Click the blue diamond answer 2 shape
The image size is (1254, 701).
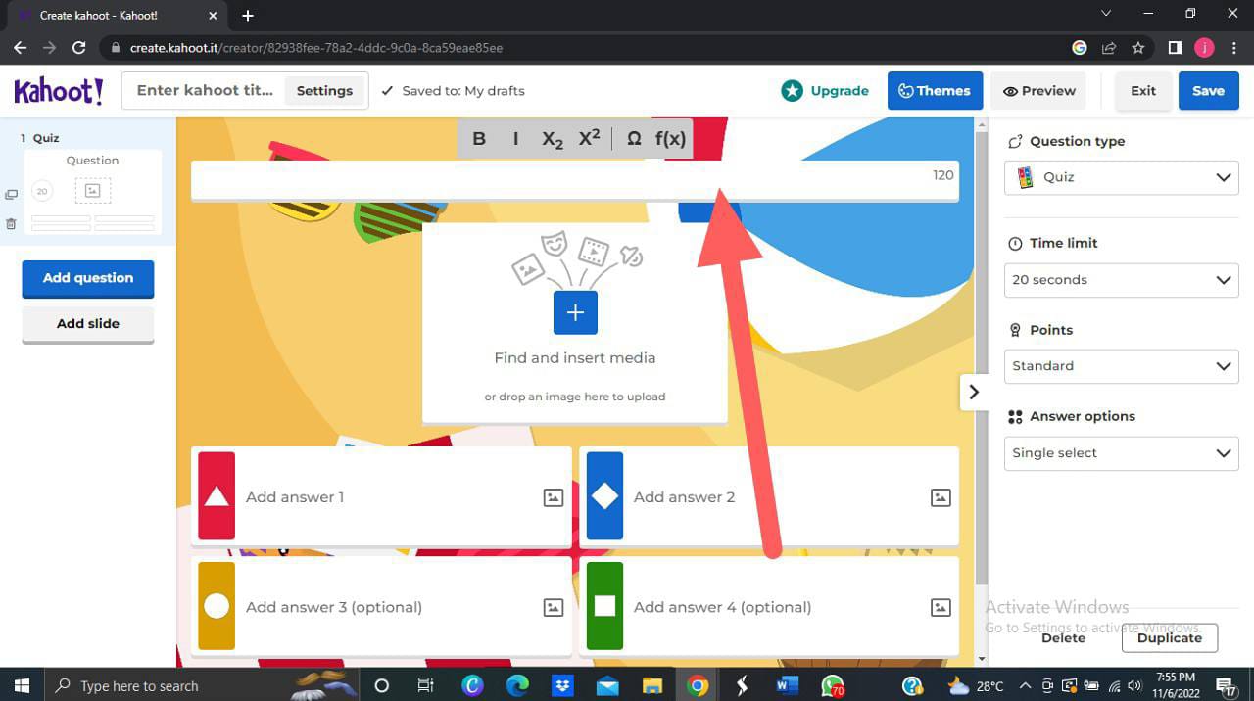tap(604, 496)
